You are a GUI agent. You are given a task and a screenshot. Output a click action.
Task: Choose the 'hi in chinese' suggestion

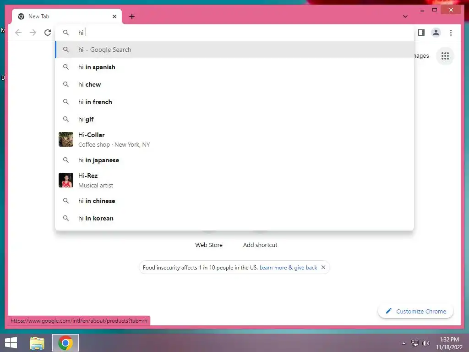(235, 201)
